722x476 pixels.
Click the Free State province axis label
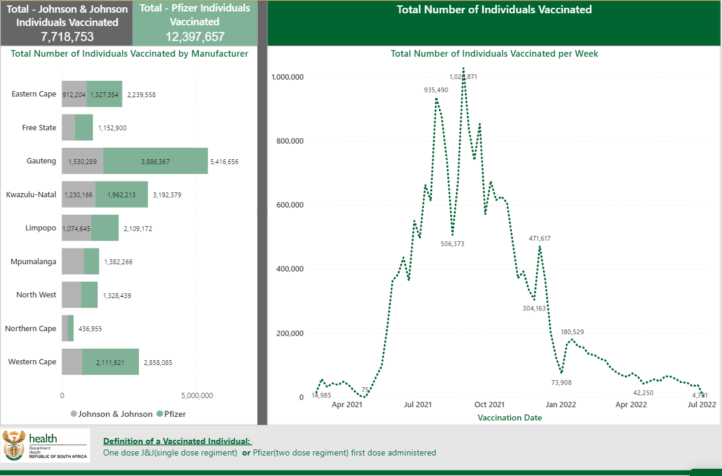click(39, 127)
